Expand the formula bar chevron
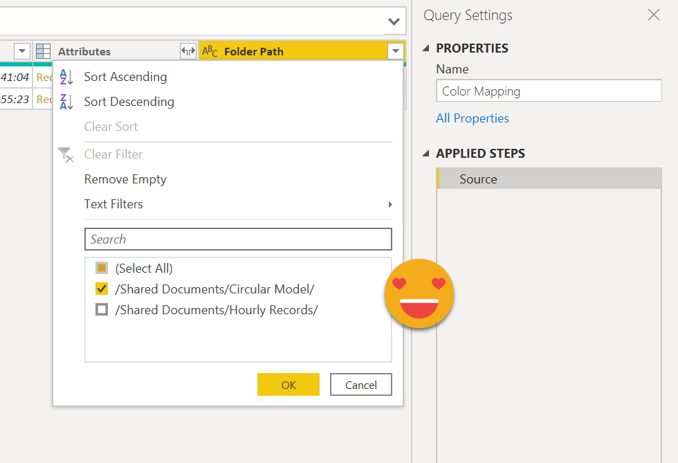 coord(394,21)
